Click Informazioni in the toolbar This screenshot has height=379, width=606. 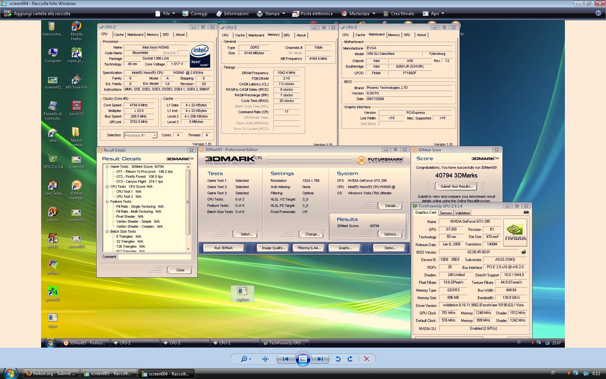pyautogui.click(x=233, y=14)
